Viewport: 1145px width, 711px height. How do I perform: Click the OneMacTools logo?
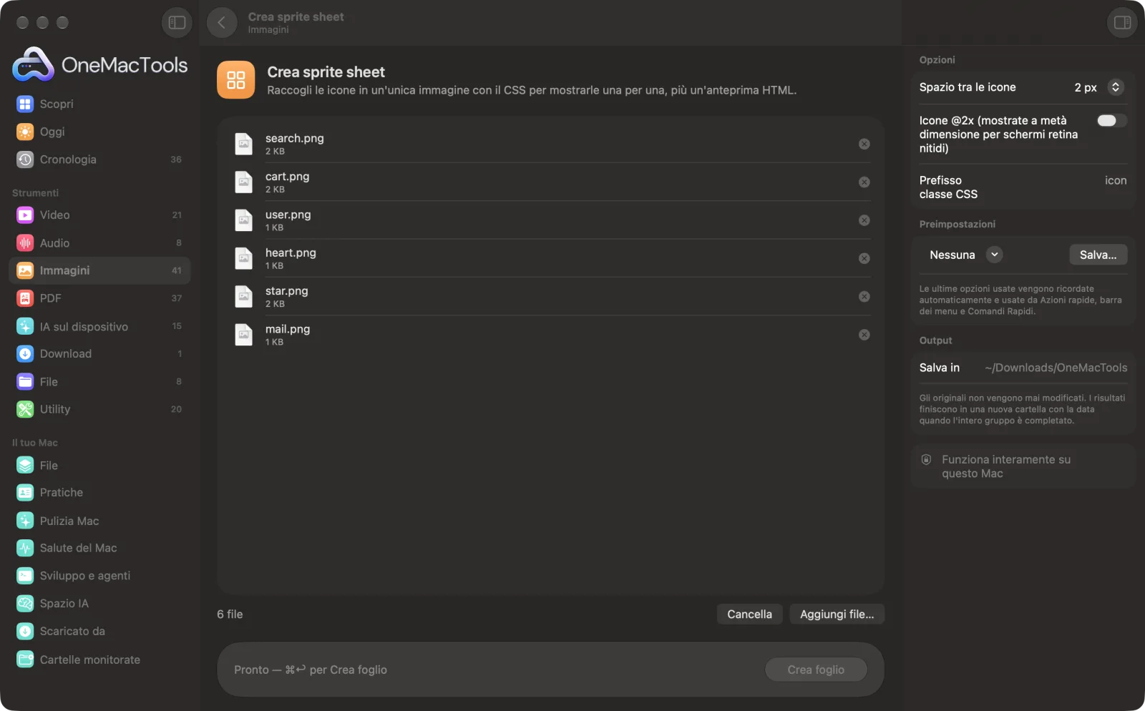point(100,65)
